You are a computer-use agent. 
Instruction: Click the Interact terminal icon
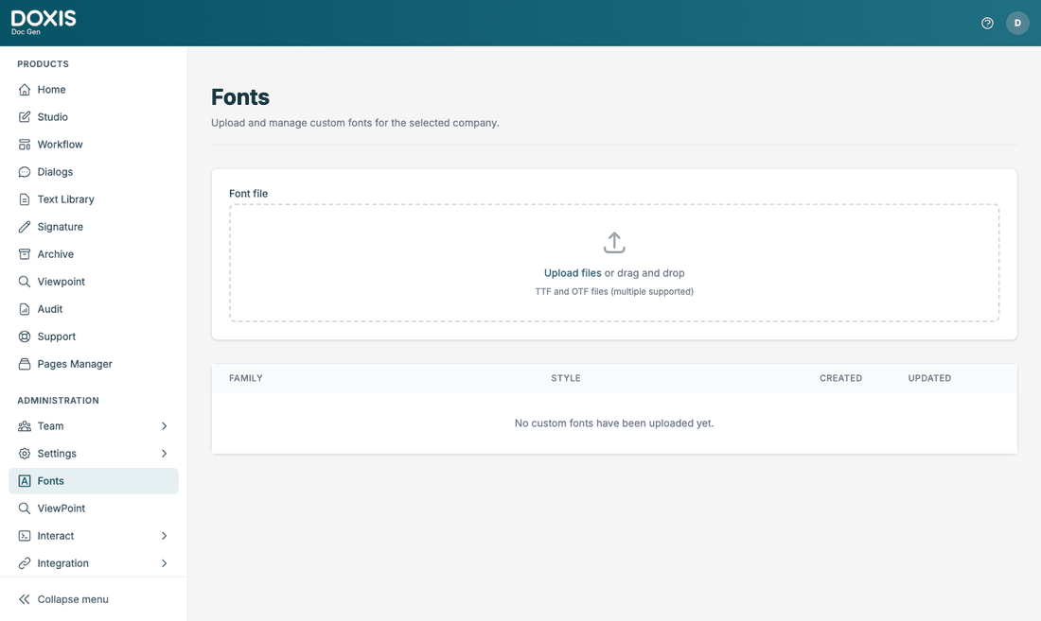(25, 536)
